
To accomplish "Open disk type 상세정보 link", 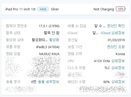I will pyautogui.click(x=118, y=68).
